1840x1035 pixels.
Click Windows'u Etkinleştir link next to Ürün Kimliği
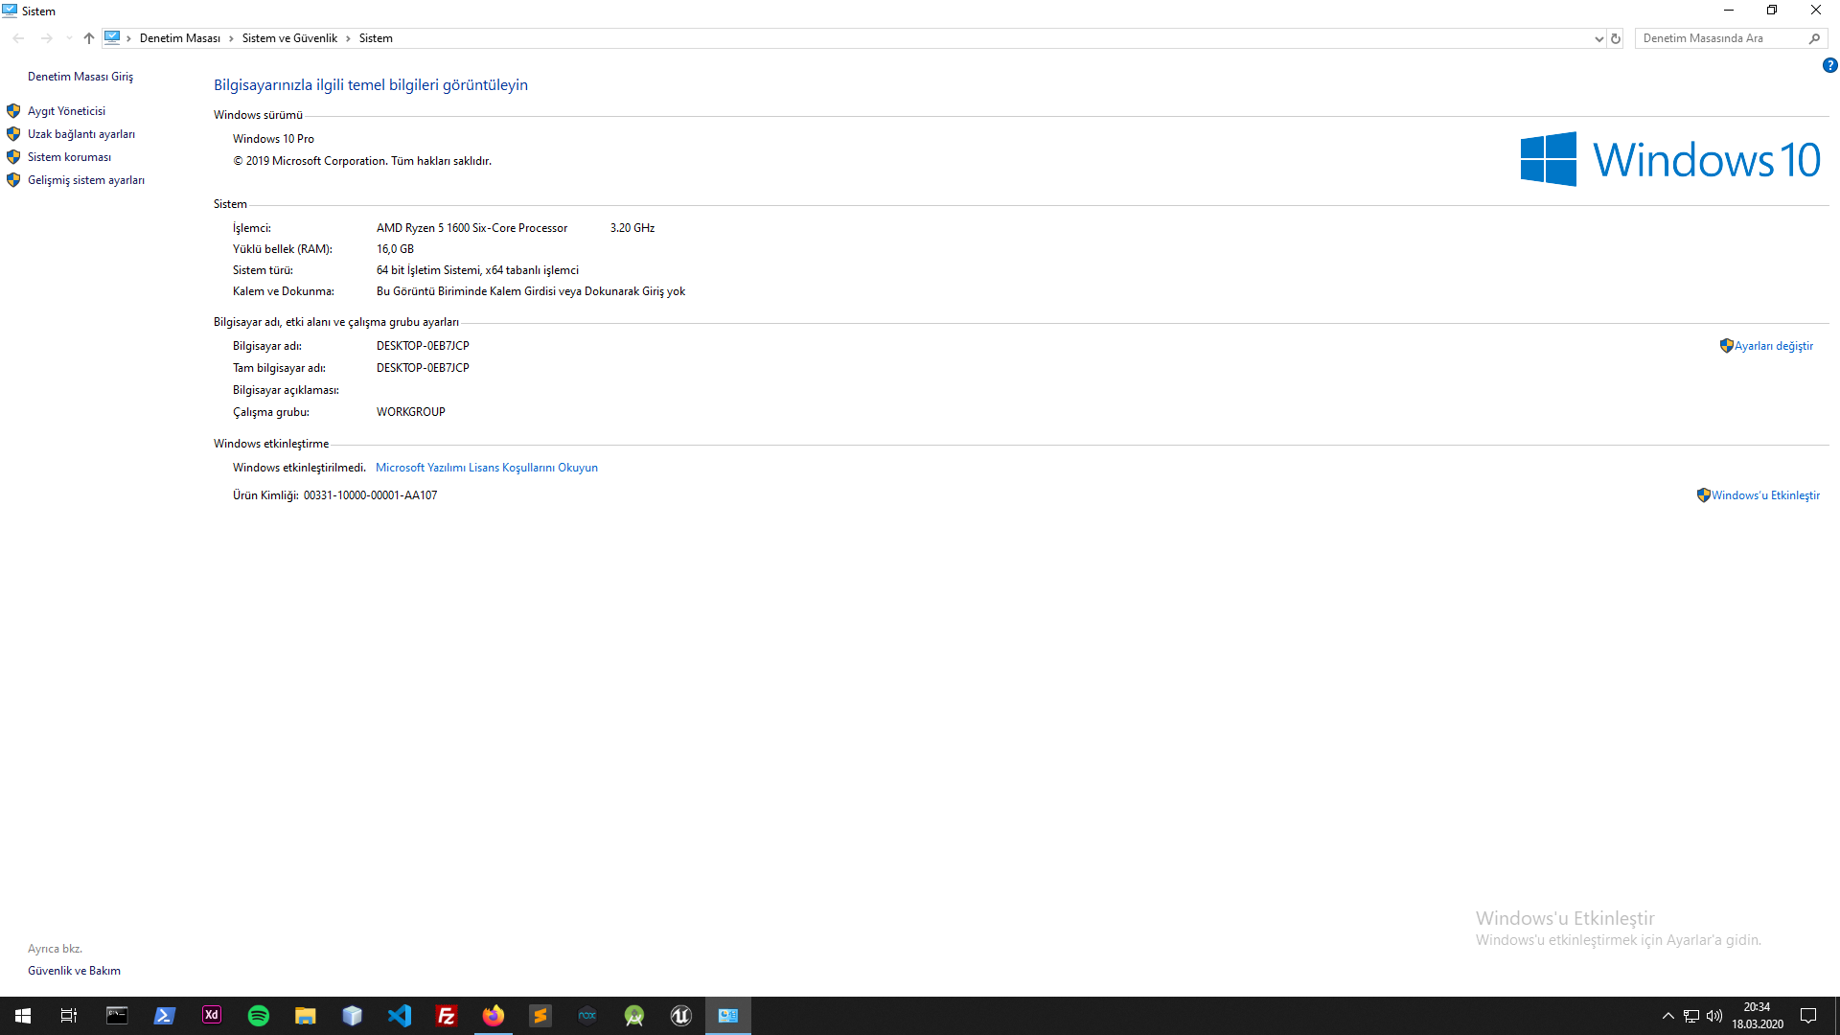click(x=1765, y=495)
